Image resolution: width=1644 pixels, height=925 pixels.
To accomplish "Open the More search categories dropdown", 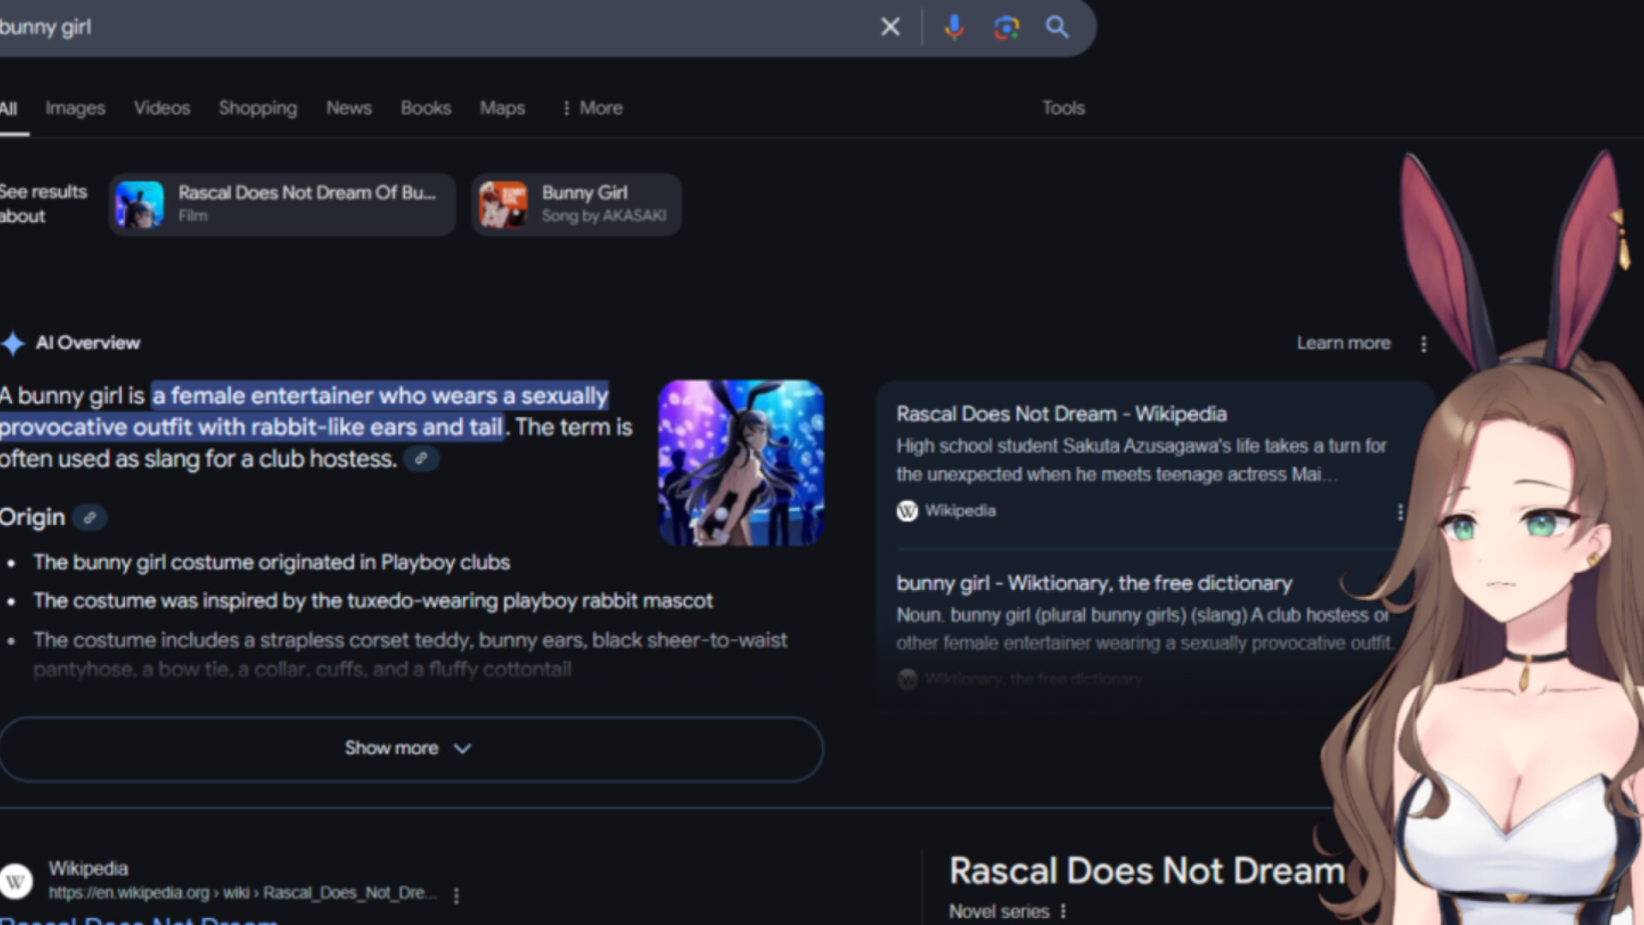I will [x=592, y=108].
